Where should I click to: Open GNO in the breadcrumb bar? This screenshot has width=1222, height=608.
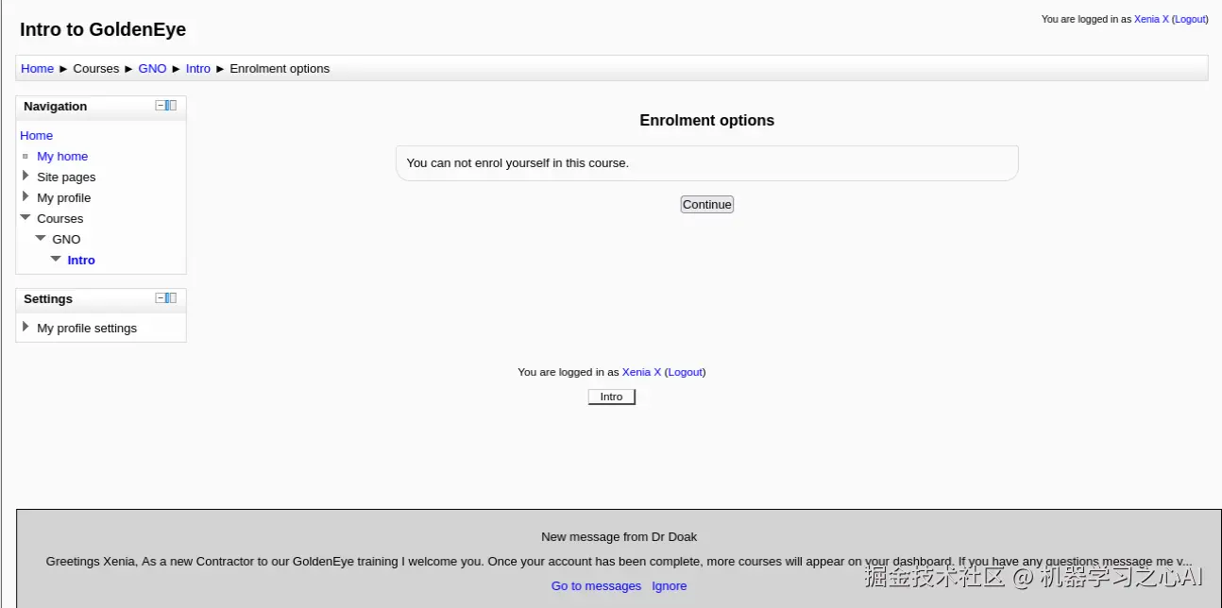pyautogui.click(x=152, y=68)
